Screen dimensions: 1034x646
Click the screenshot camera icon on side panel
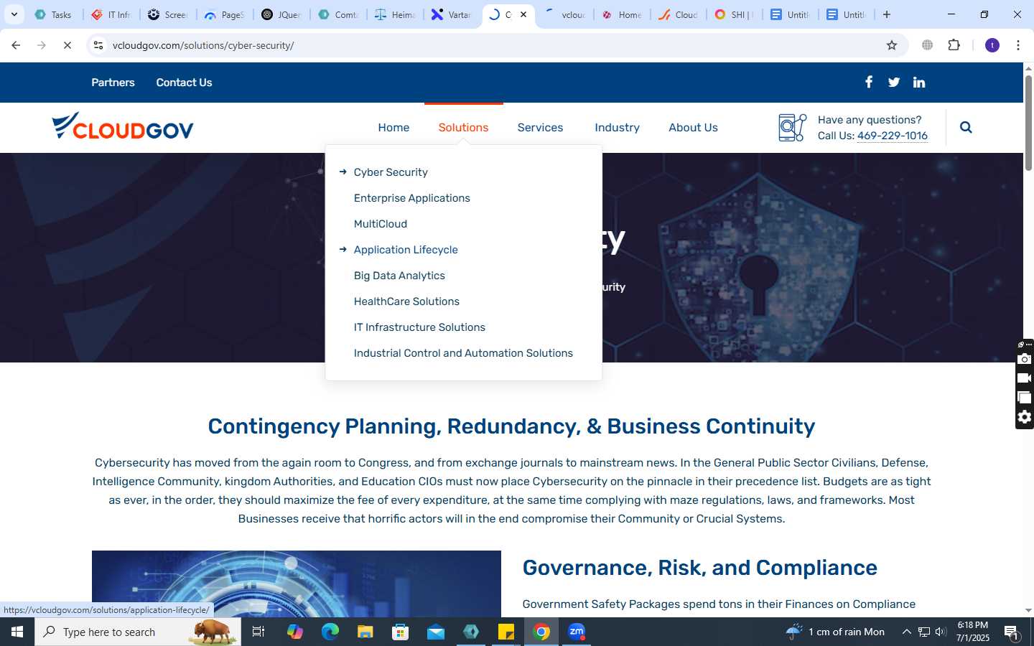pos(1025,359)
